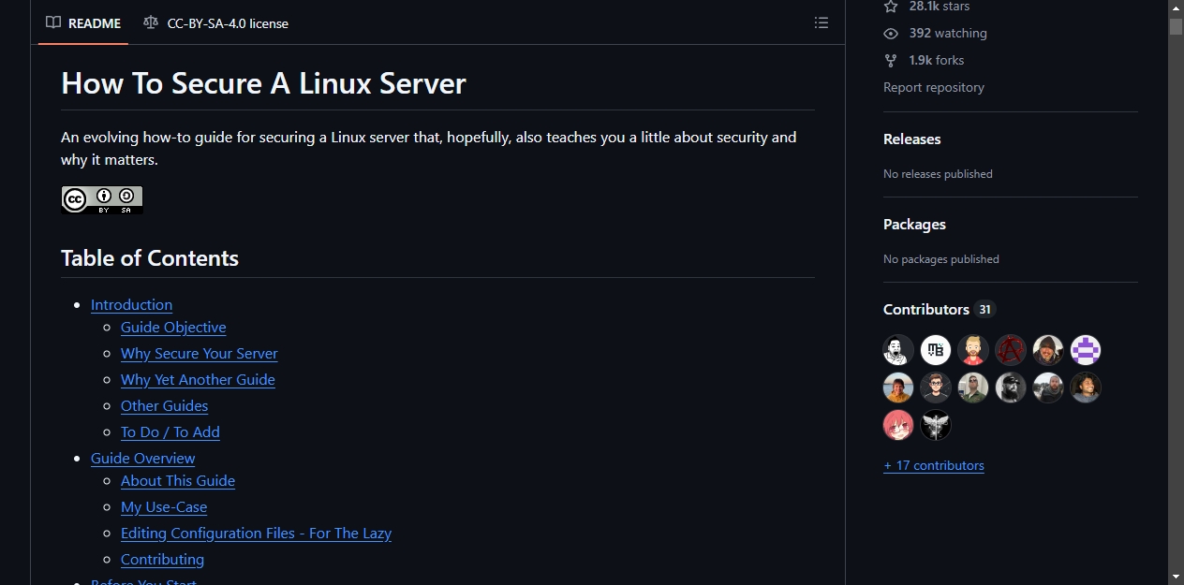Open the Releases heading link

pyautogui.click(x=911, y=139)
